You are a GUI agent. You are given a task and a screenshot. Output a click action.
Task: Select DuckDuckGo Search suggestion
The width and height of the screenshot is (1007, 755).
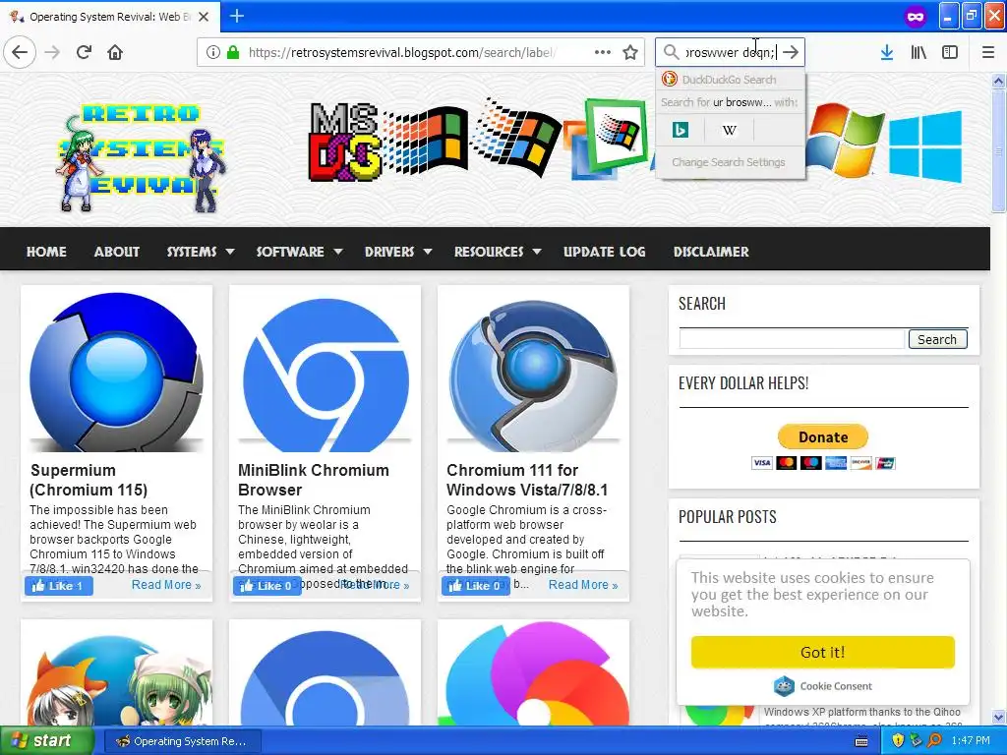click(x=731, y=80)
